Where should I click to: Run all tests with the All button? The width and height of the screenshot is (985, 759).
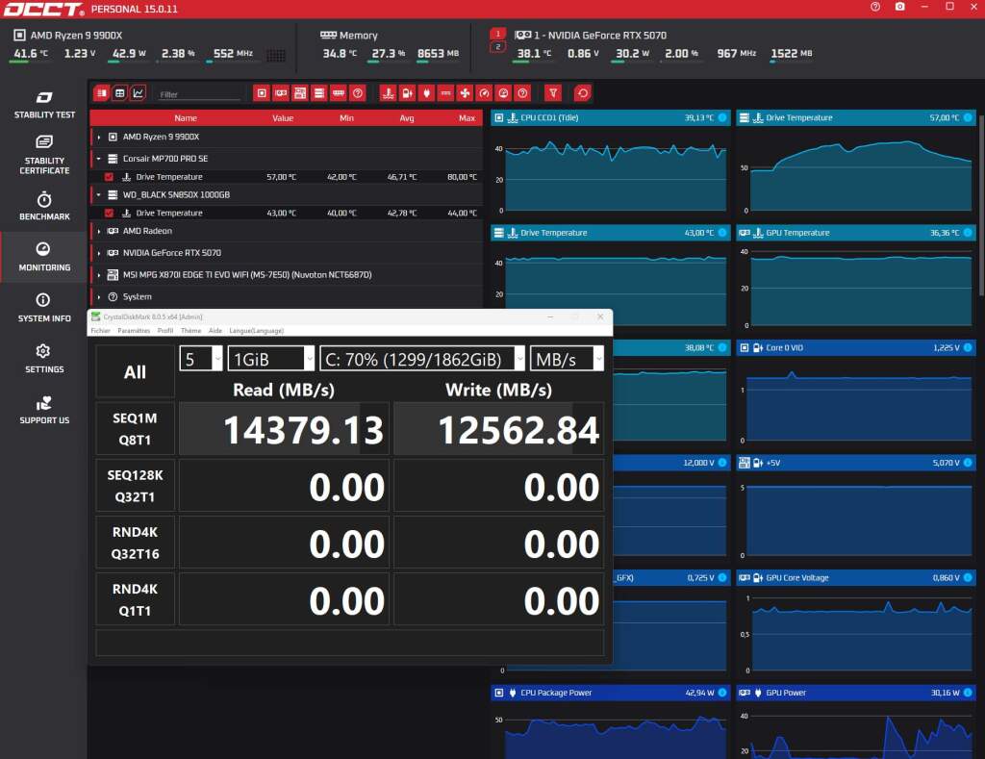coord(134,371)
